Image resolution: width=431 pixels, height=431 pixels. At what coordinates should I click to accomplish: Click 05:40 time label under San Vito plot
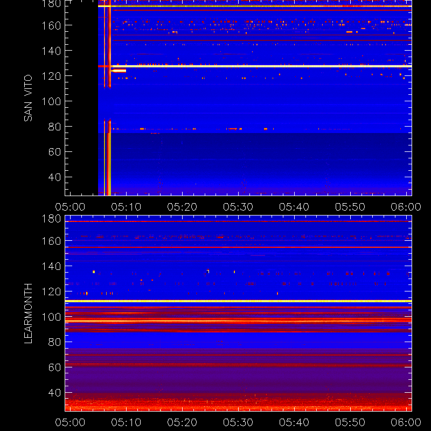(294, 207)
